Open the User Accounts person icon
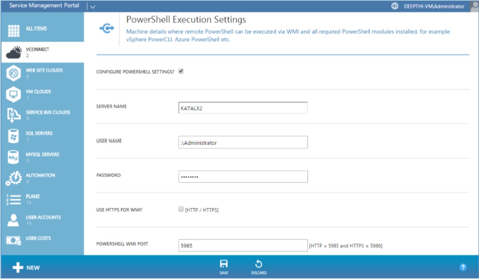Image resolution: width=479 pixels, height=279 pixels. (x=13, y=220)
